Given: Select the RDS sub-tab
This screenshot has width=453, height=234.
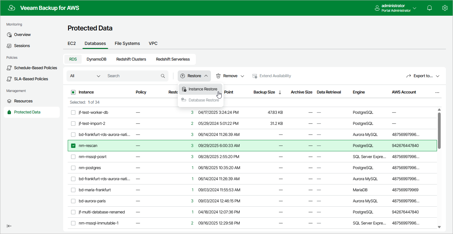Looking at the screenshot, I should [x=73, y=59].
